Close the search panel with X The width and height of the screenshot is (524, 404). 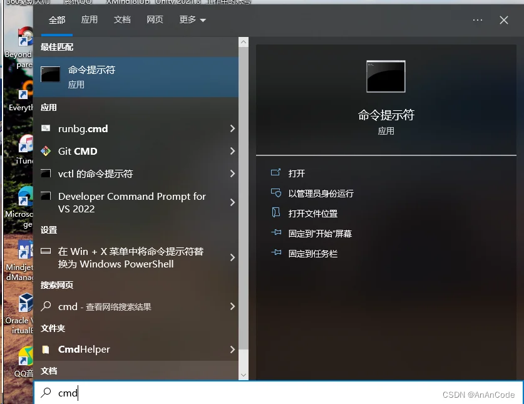point(504,20)
